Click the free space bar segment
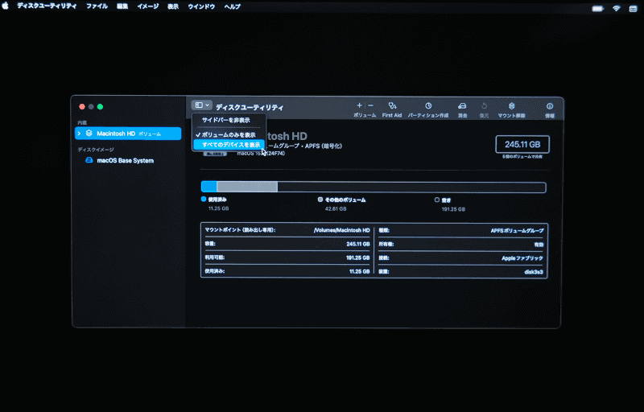Image resolution: width=644 pixels, height=412 pixels. tap(411, 187)
